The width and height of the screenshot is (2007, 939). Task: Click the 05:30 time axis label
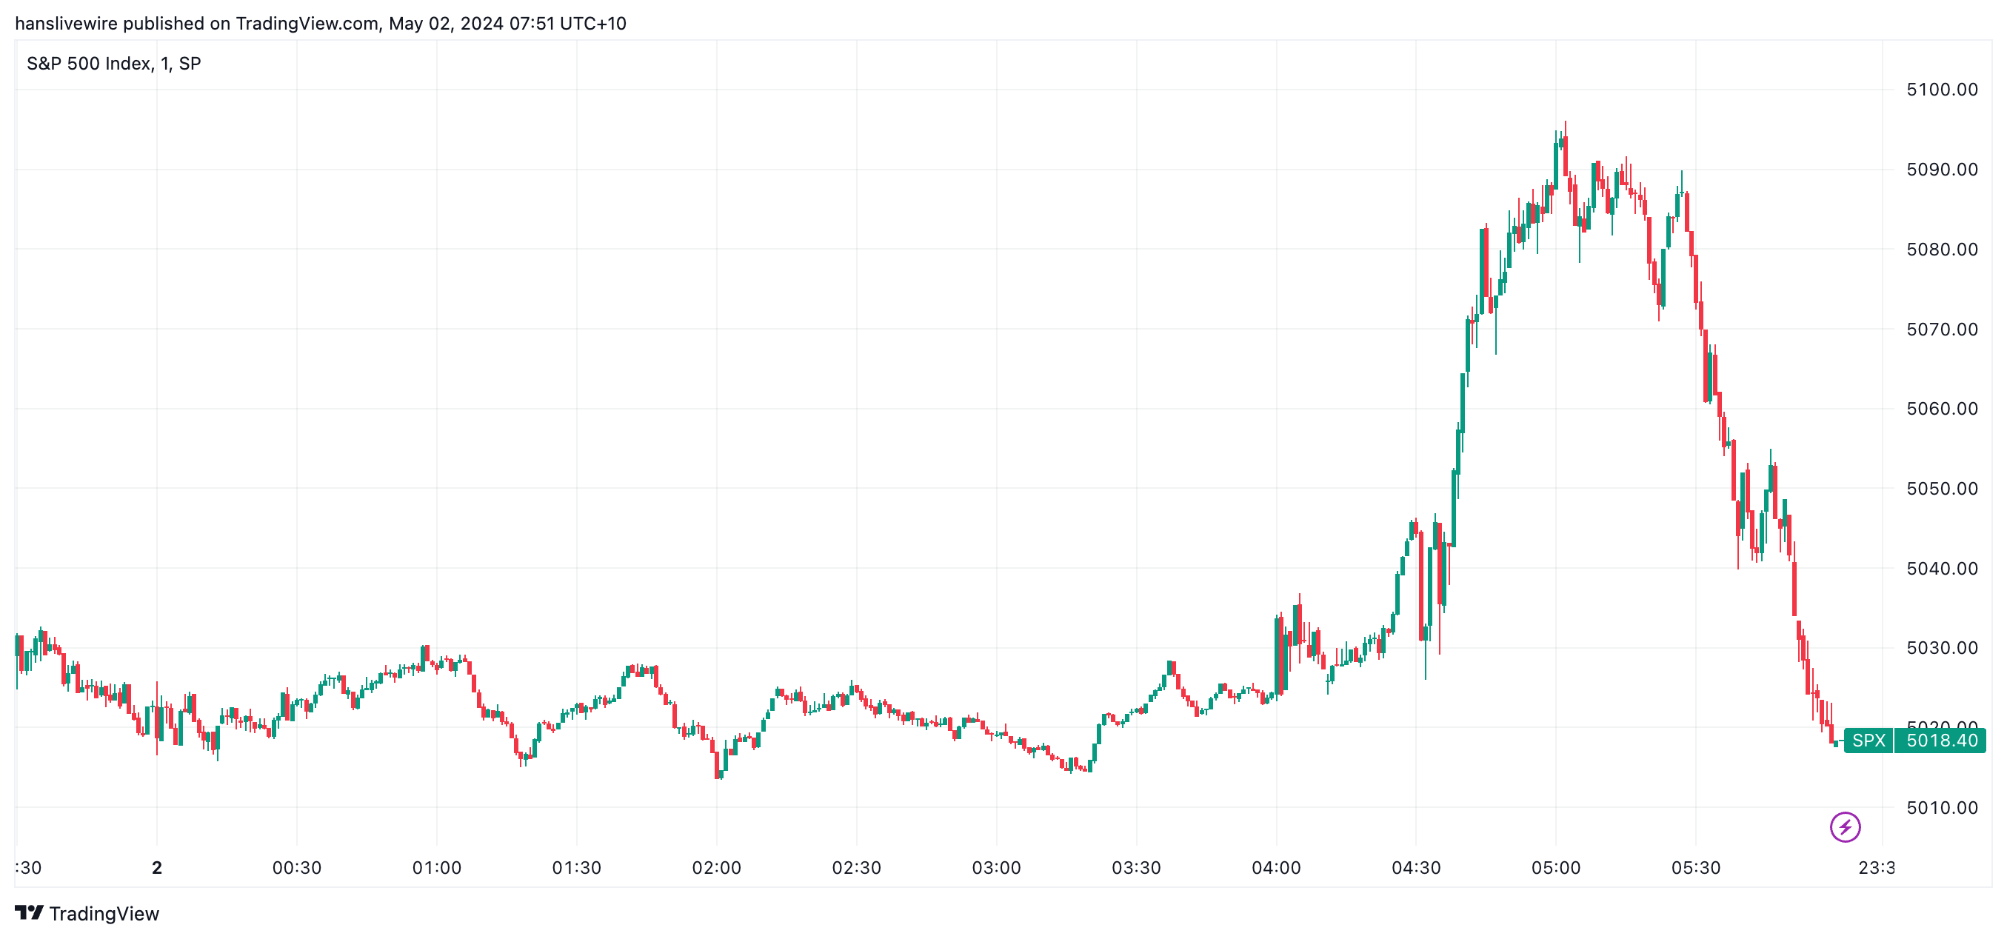pos(1695,867)
